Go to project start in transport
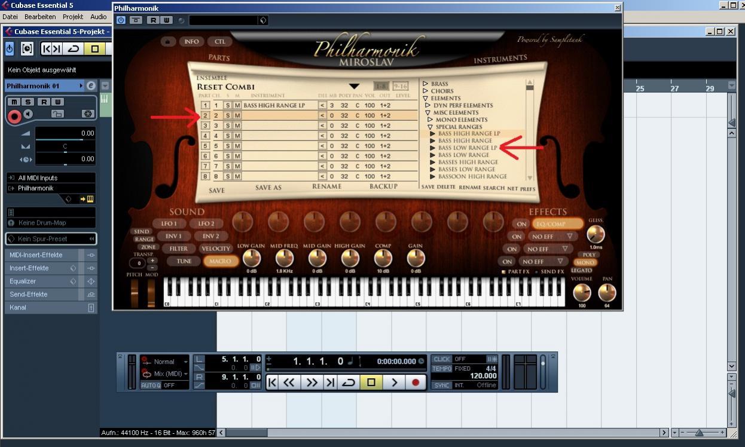The width and height of the screenshot is (745, 447). tap(272, 382)
